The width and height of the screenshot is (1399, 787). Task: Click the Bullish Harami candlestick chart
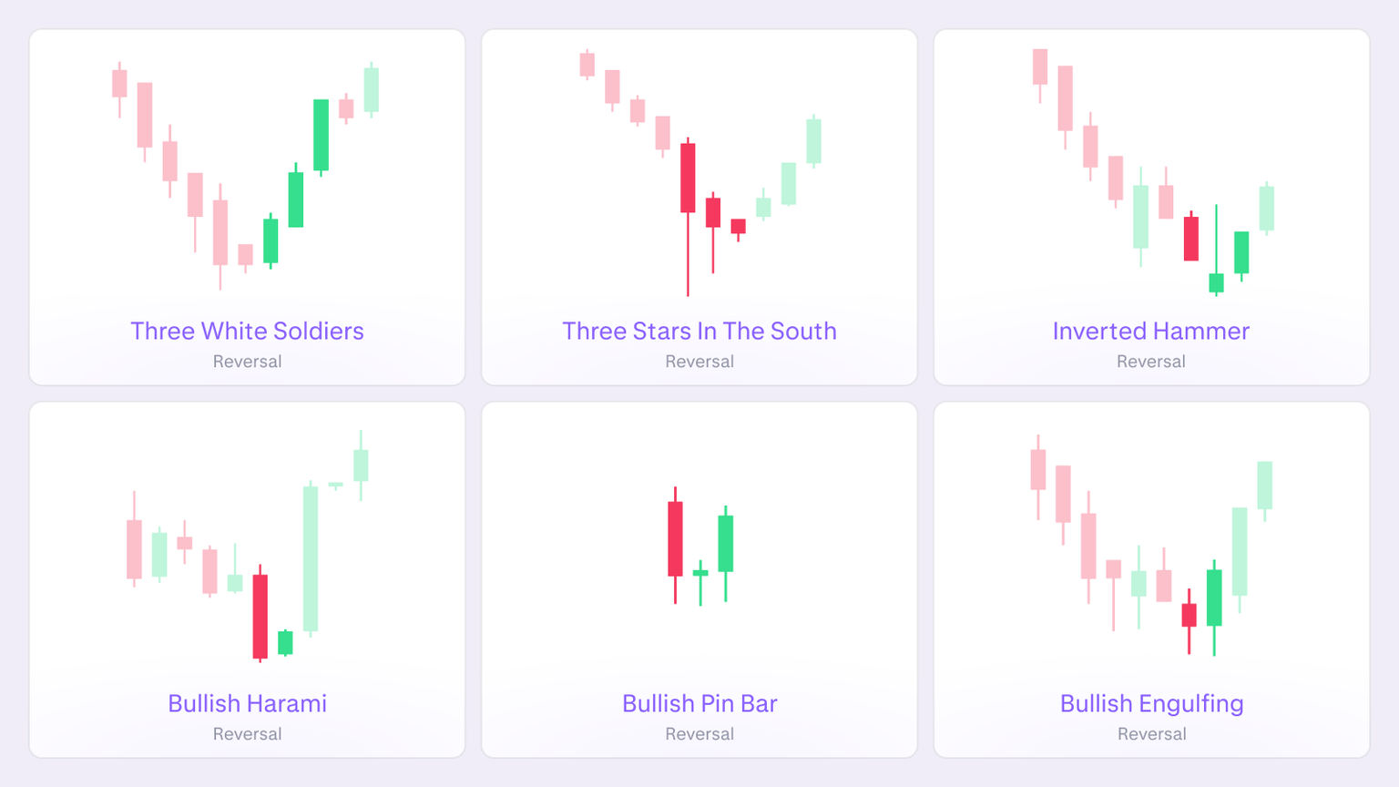click(x=247, y=547)
